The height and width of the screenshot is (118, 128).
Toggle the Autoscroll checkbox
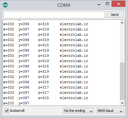click(x=7, y=111)
